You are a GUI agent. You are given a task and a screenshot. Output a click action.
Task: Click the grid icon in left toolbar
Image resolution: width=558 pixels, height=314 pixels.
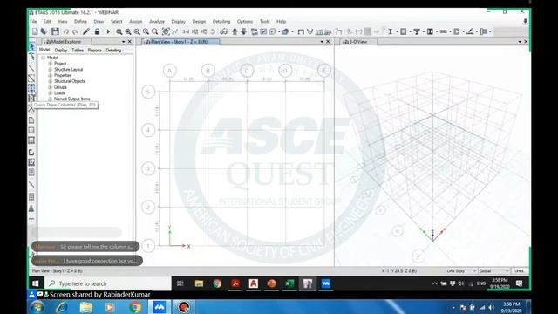[31, 196]
